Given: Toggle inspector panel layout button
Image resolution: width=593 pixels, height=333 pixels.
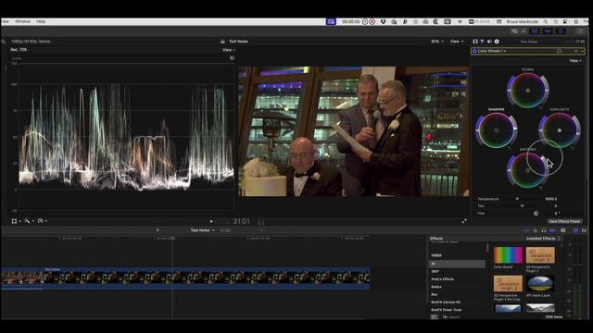Looking at the screenshot, I should (561, 31).
